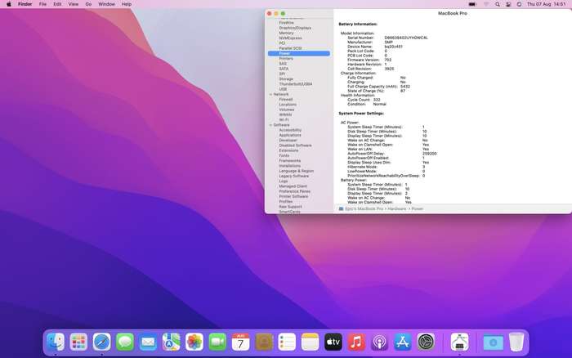Select SATA in the sidebar
The image size is (572, 358).
[284, 69]
